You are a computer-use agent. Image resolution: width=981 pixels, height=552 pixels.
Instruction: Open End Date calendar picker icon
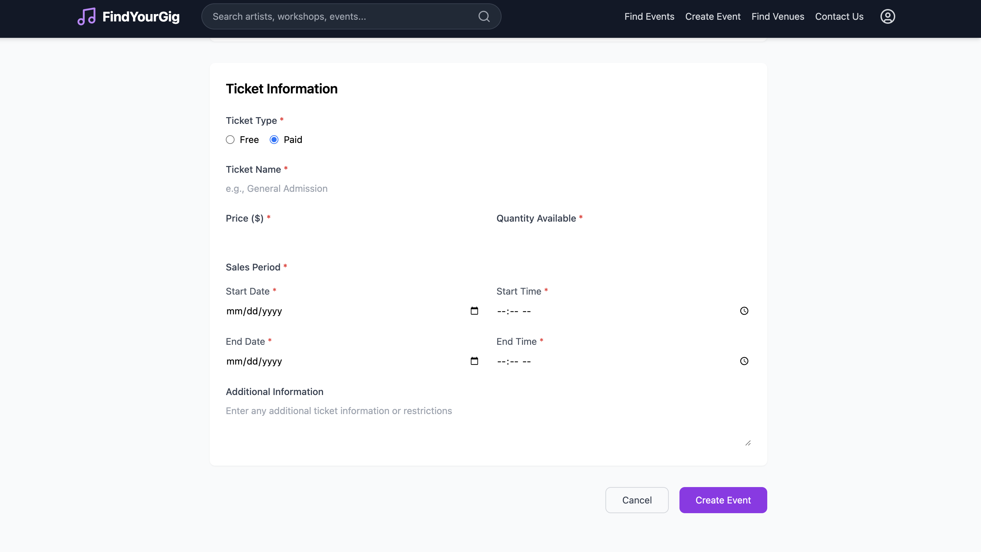(x=474, y=361)
